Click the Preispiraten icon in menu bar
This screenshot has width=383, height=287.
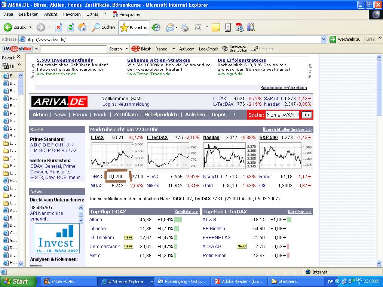[115, 15]
